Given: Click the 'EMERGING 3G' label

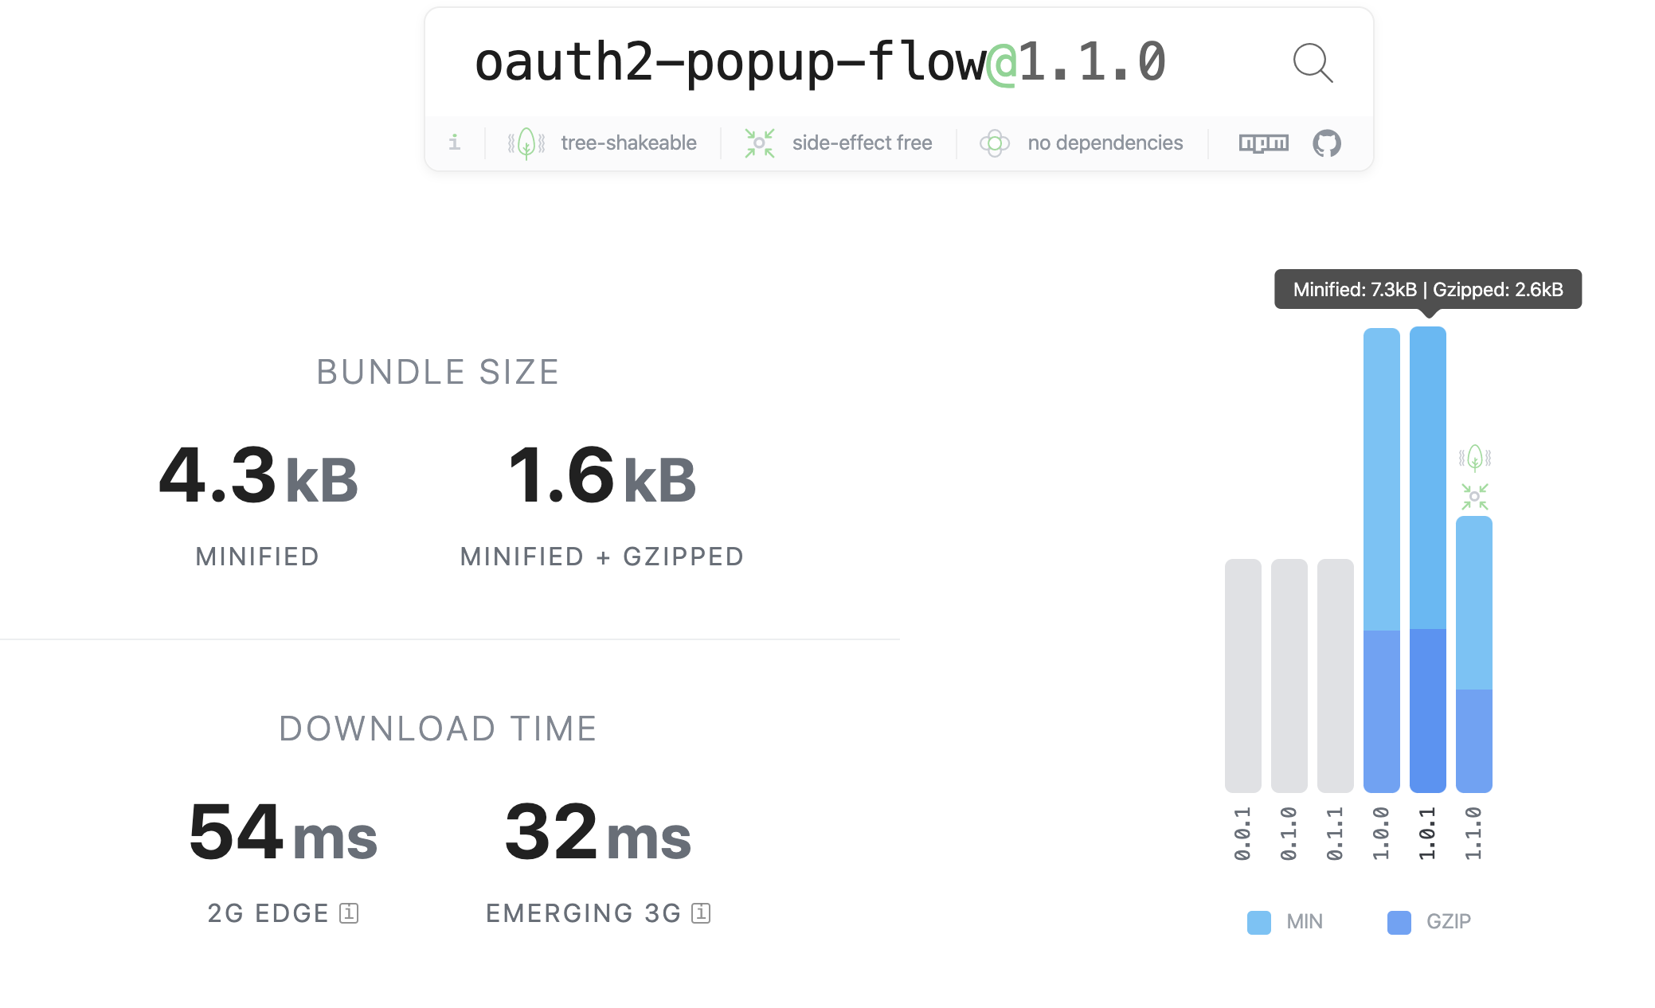Looking at the screenshot, I should [583, 913].
